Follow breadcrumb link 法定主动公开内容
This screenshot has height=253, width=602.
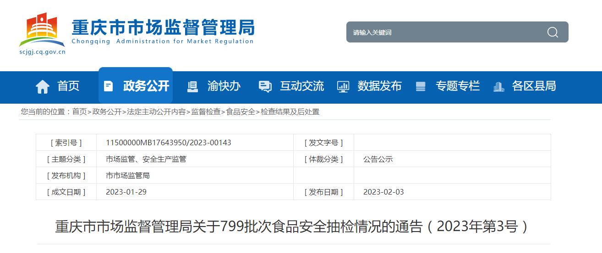click(x=156, y=112)
